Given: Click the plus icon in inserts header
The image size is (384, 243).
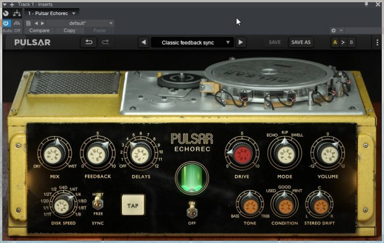Looking at the screenshot, I should [12, 5].
